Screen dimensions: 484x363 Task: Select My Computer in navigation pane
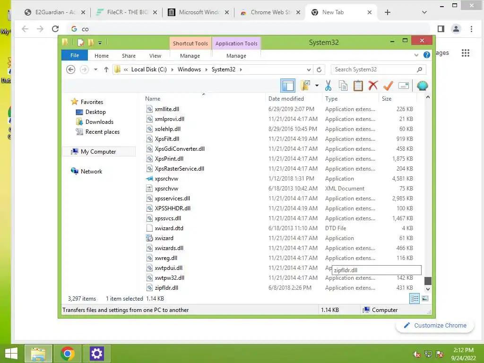coord(98,152)
